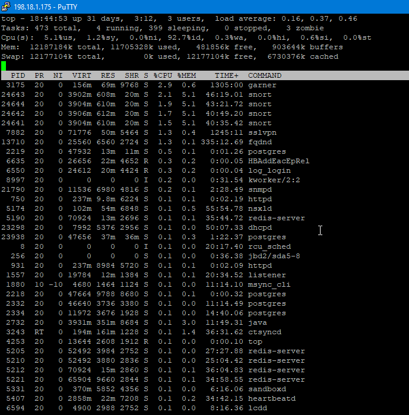This screenshot has height=415, width=409.
Task: Click PID 5190 in redis-server row
Action: coord(15,218)
